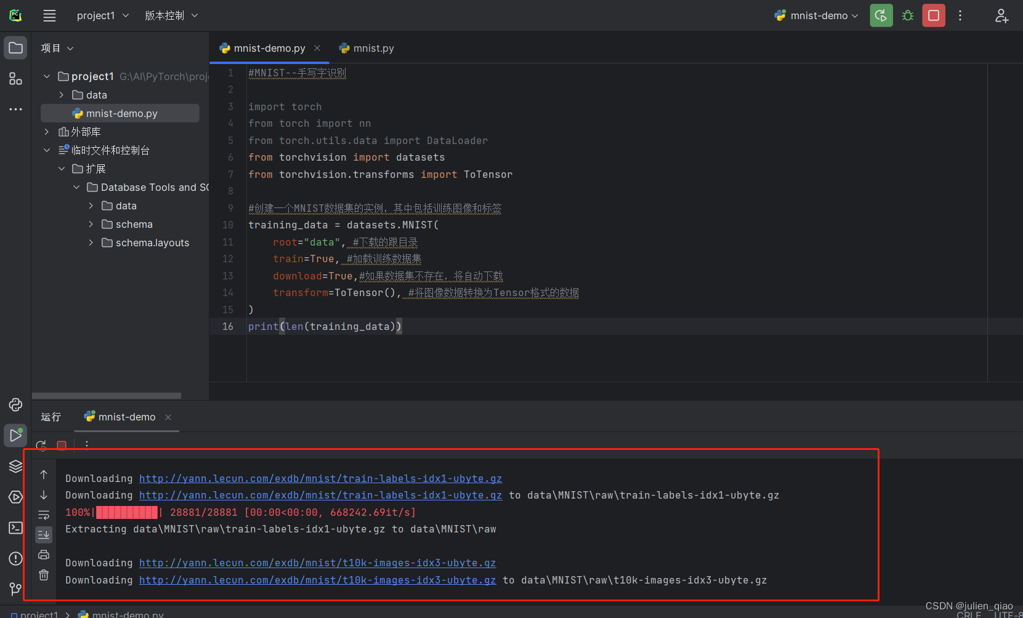Open the 版本控制 version control dropdown
The width and height of the screenshot is (1023, 618).
coord(171,15)
